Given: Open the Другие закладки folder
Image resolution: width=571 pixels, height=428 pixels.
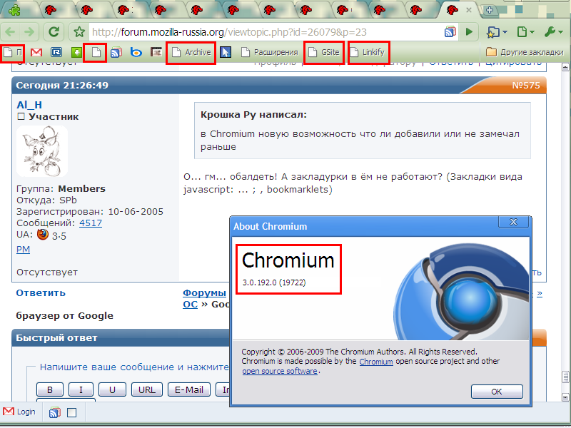Looking at the screenshot, I should tap(525, 52).
